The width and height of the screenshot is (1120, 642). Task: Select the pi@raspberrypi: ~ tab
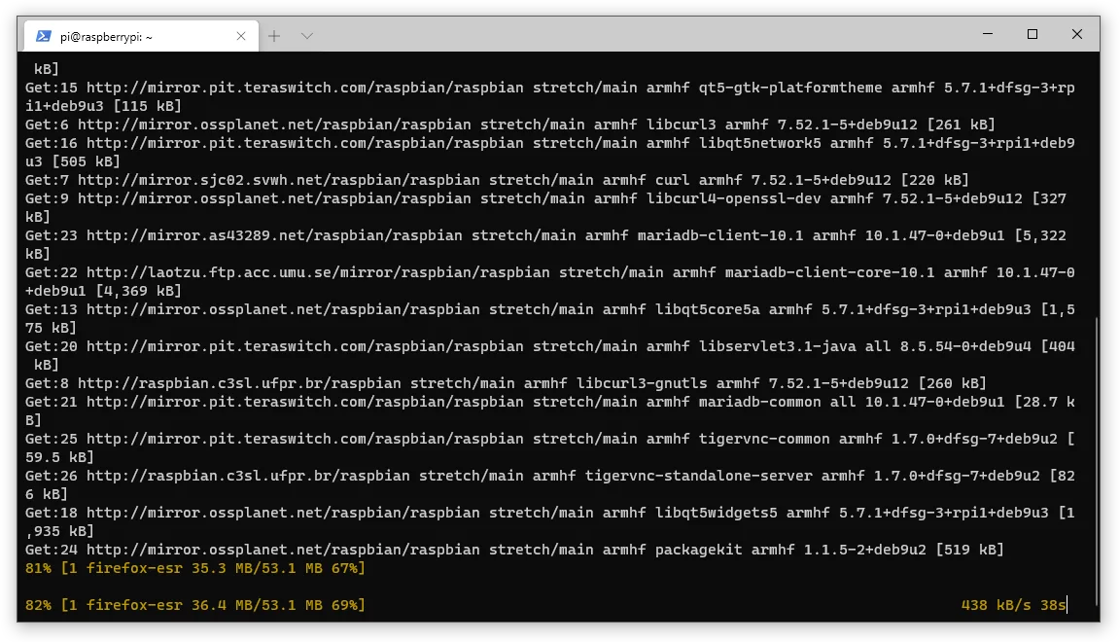pos(136,34)
